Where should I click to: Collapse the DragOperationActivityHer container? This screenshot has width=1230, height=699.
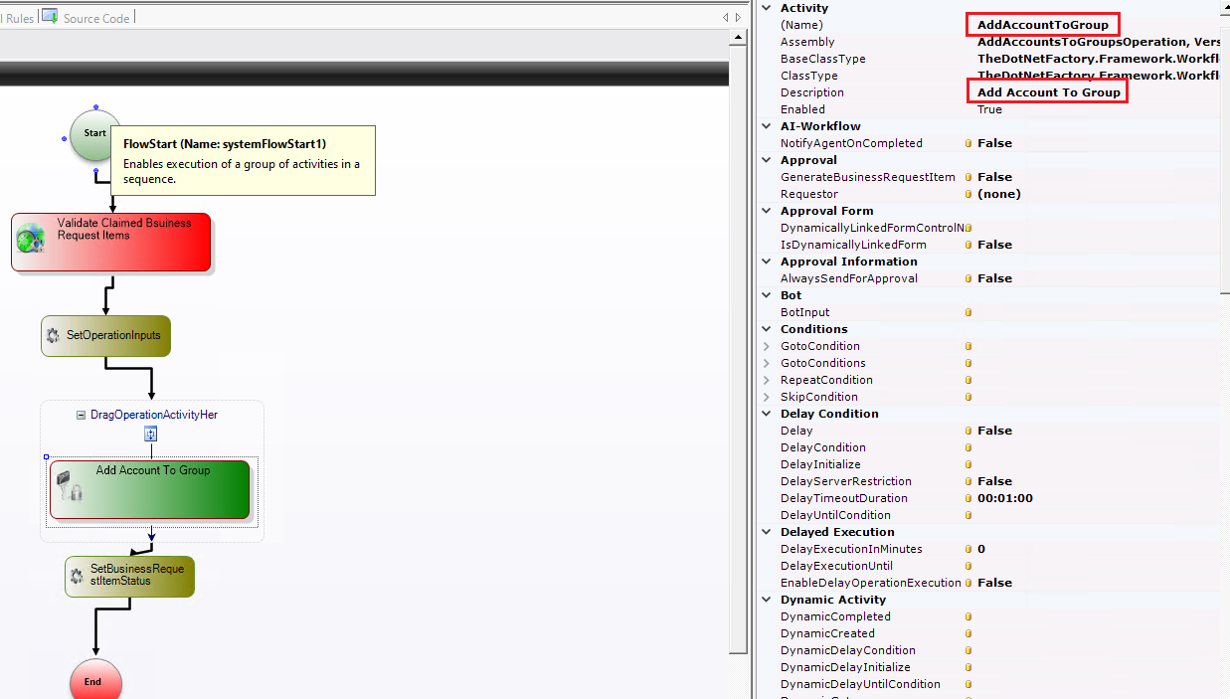click(x=82, y=415)
